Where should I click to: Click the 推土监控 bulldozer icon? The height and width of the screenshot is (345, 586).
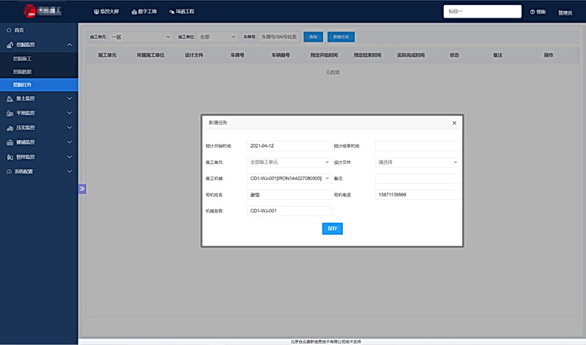pos(9,98)
